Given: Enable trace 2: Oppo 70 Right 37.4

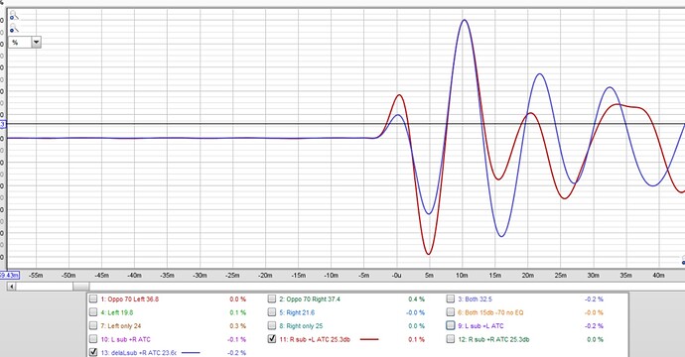Looking at the screenshot, I should (272, 298).
